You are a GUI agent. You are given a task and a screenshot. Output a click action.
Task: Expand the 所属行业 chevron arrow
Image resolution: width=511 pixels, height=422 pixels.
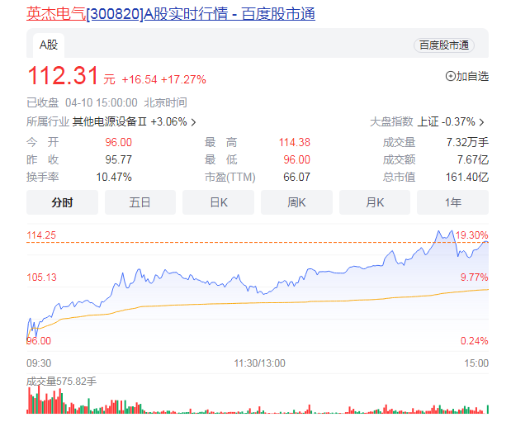tap(193, 122)
